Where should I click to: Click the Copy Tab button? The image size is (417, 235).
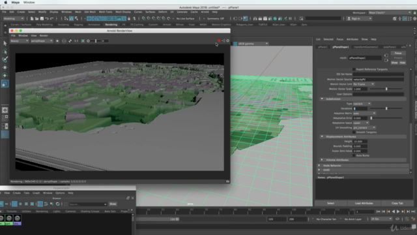[x=397, y=203]
